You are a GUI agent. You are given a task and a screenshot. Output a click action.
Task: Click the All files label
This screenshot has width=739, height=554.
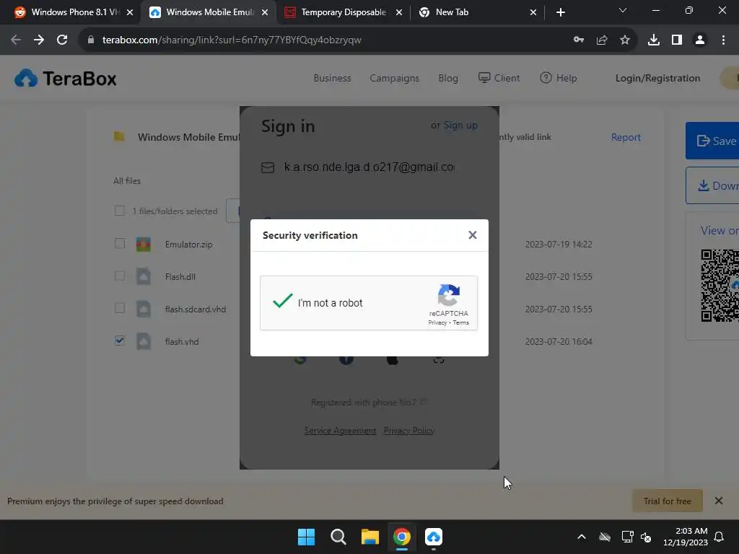point(127,181)
